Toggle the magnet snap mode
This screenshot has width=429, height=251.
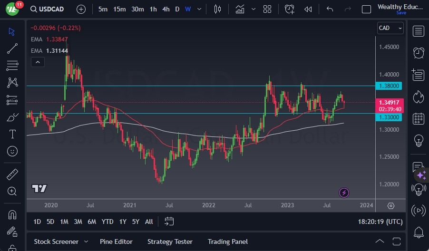(12, 214)
